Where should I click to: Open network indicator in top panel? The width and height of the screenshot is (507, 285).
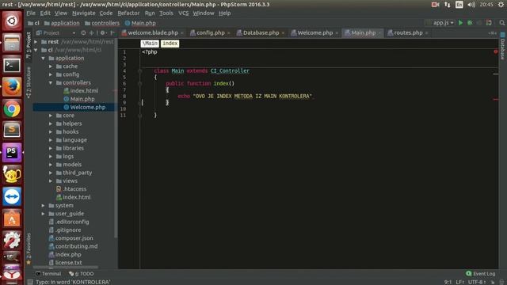point(448,5)
